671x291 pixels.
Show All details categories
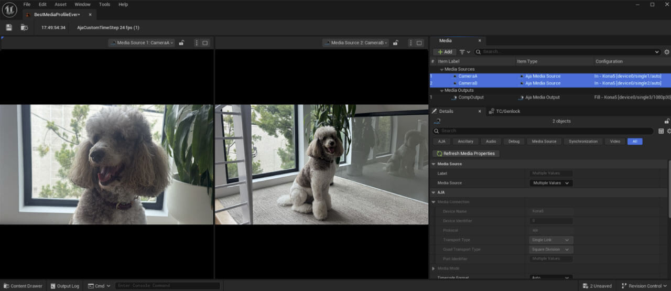pos(634,142)
